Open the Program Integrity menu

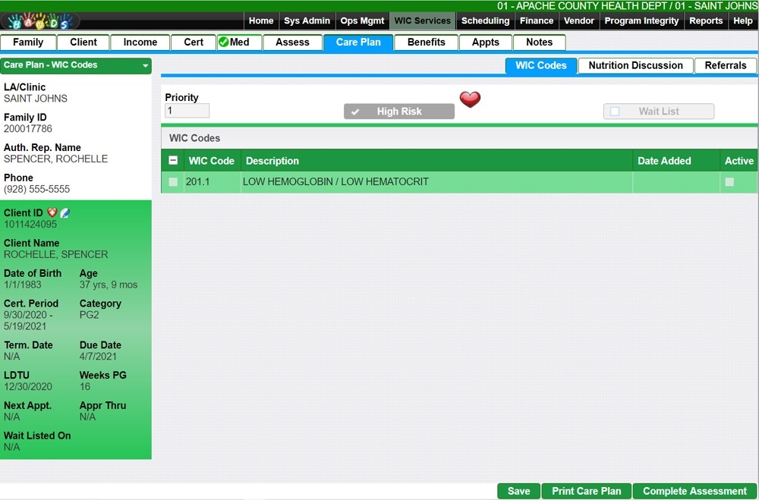(641, 21)
